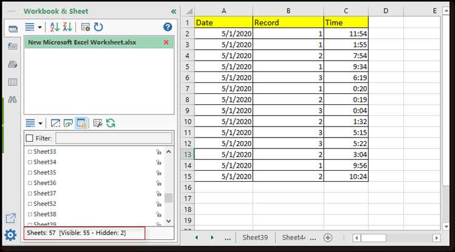Add a new worksheet with plus button
The image size is (455, 252).
tap(328, 238)
